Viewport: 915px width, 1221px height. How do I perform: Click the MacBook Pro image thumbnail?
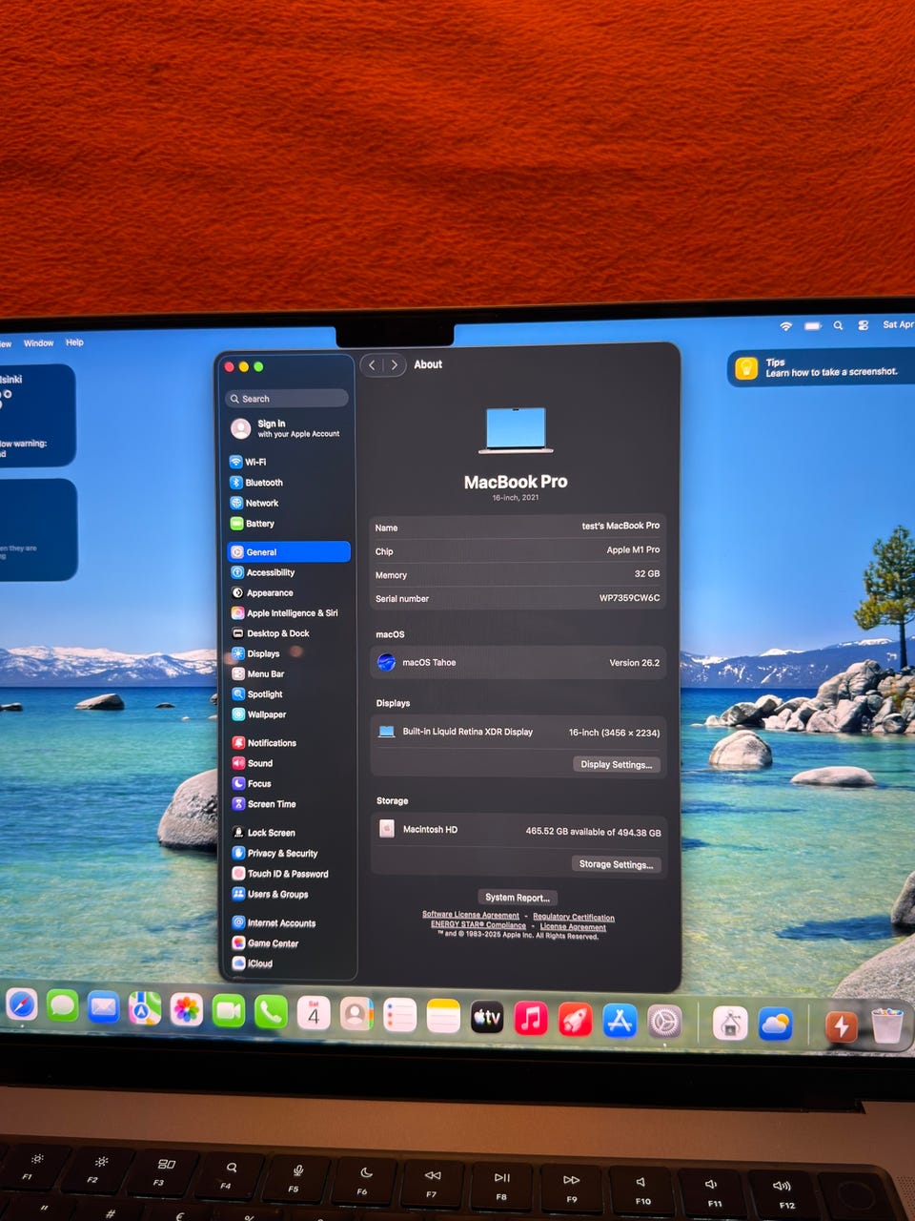click(x=516, y=430)
